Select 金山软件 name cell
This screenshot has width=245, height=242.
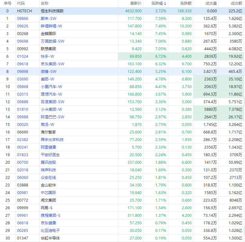click(48, 185)
